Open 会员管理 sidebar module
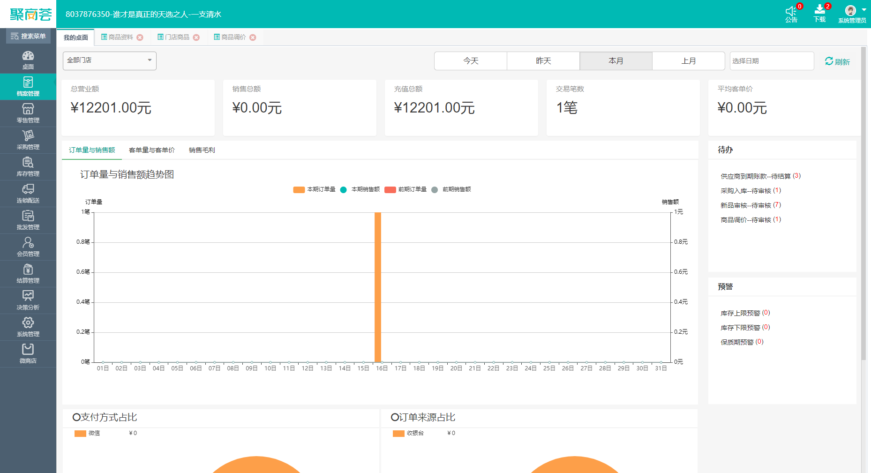The height and width of the screenshot is (473, 871). (28, 247)
